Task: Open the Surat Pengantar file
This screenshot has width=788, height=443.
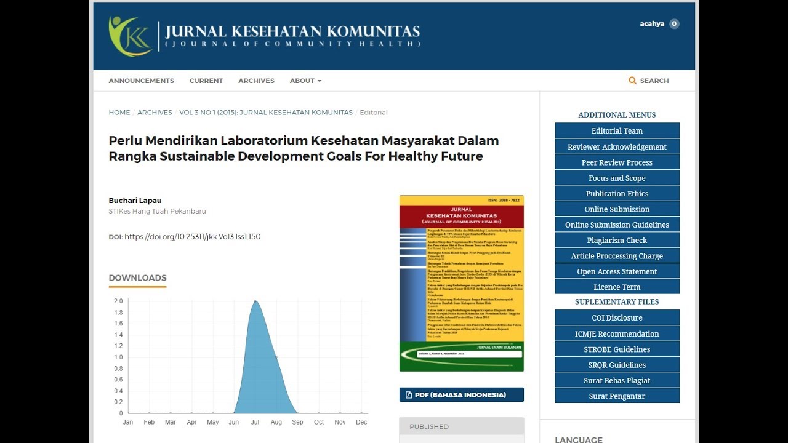Action: click(x=617, y=396)
